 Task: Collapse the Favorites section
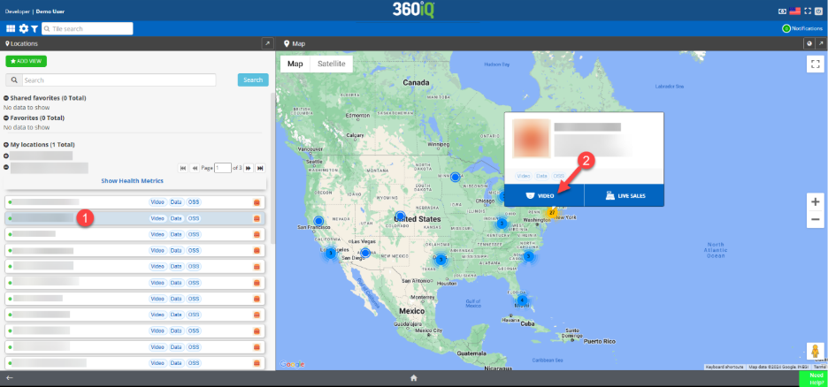tap(6, 118)
